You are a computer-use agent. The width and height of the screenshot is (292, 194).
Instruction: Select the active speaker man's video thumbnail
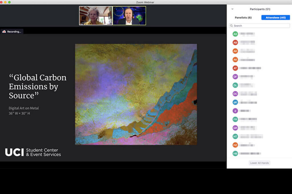(129, 16)
